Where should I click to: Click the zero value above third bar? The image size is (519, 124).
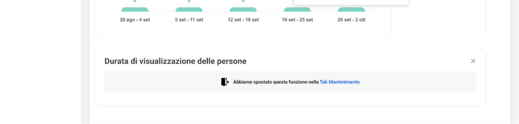click(x=243, y=1)
